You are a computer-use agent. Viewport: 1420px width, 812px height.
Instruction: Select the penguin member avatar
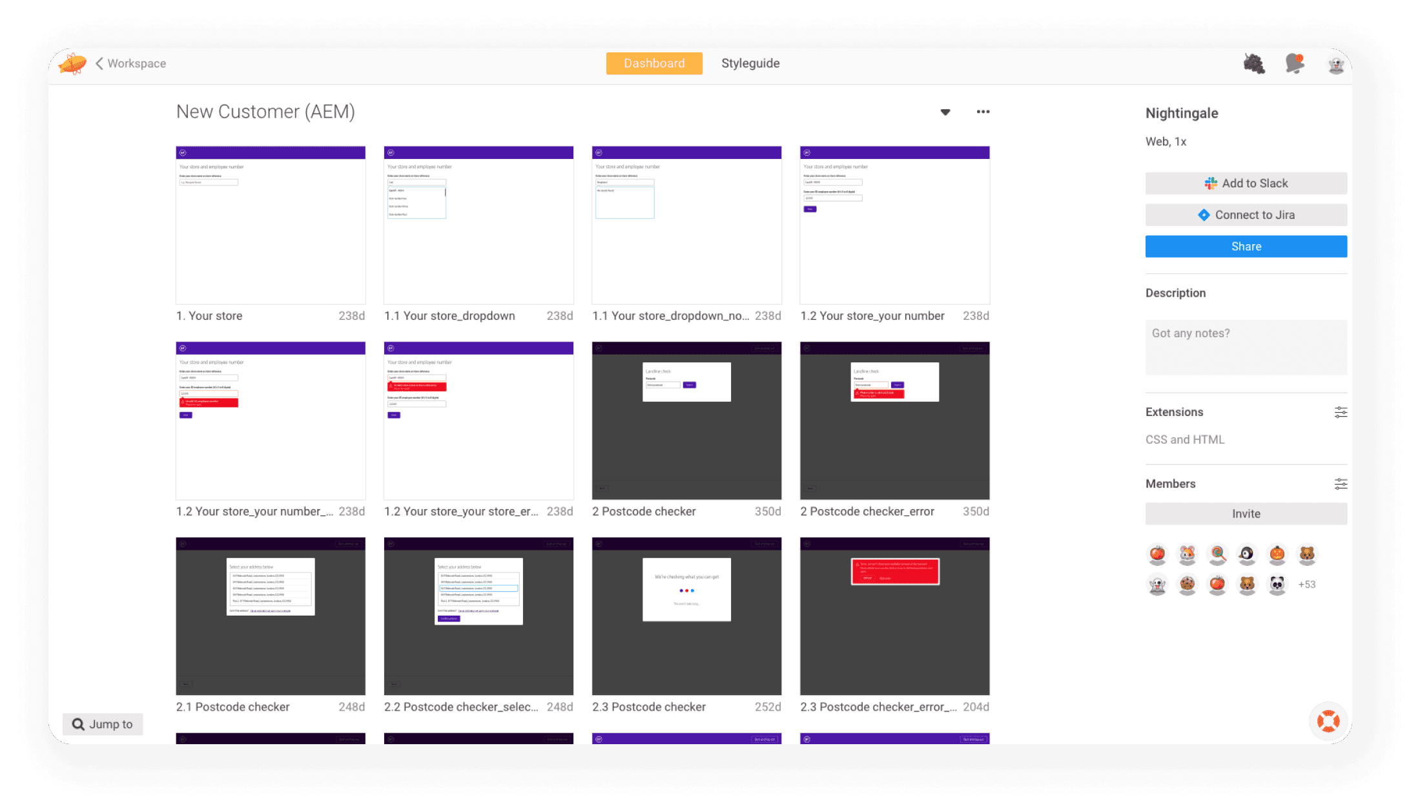pyautogui.click(x=1246, y=554)
